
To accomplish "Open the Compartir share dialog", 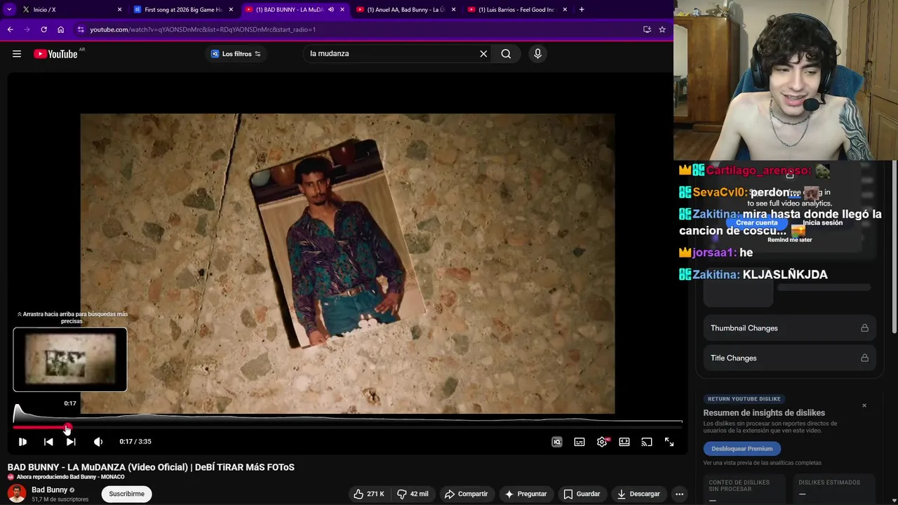I will coord(467,494).
